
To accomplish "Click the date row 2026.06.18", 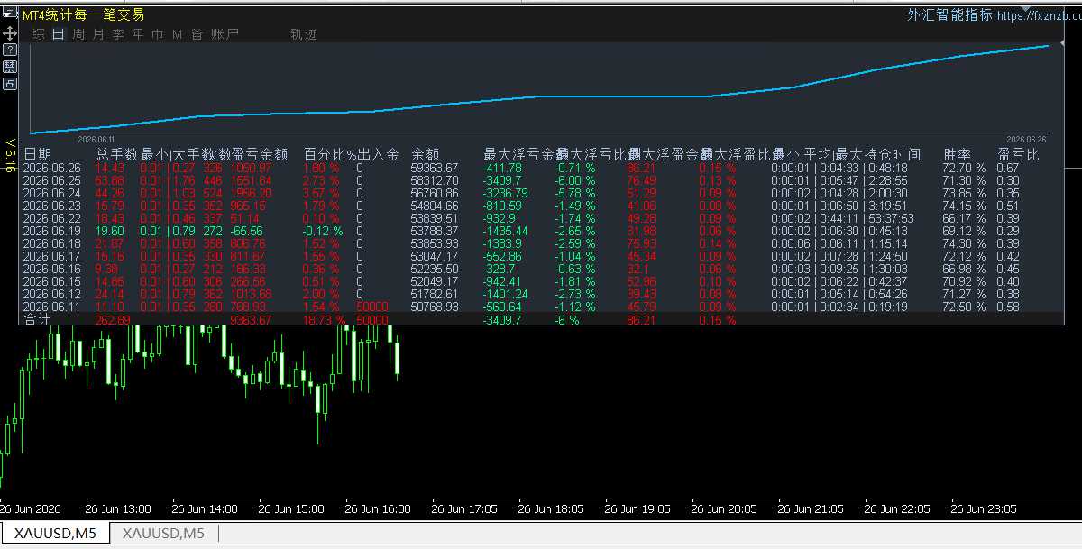I will click(51, 244).
